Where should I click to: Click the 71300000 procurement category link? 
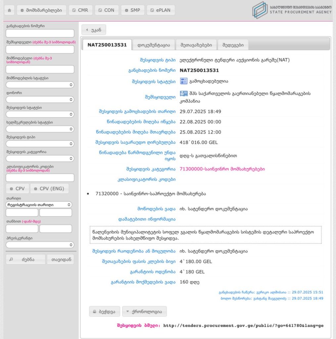pos(222,169)
